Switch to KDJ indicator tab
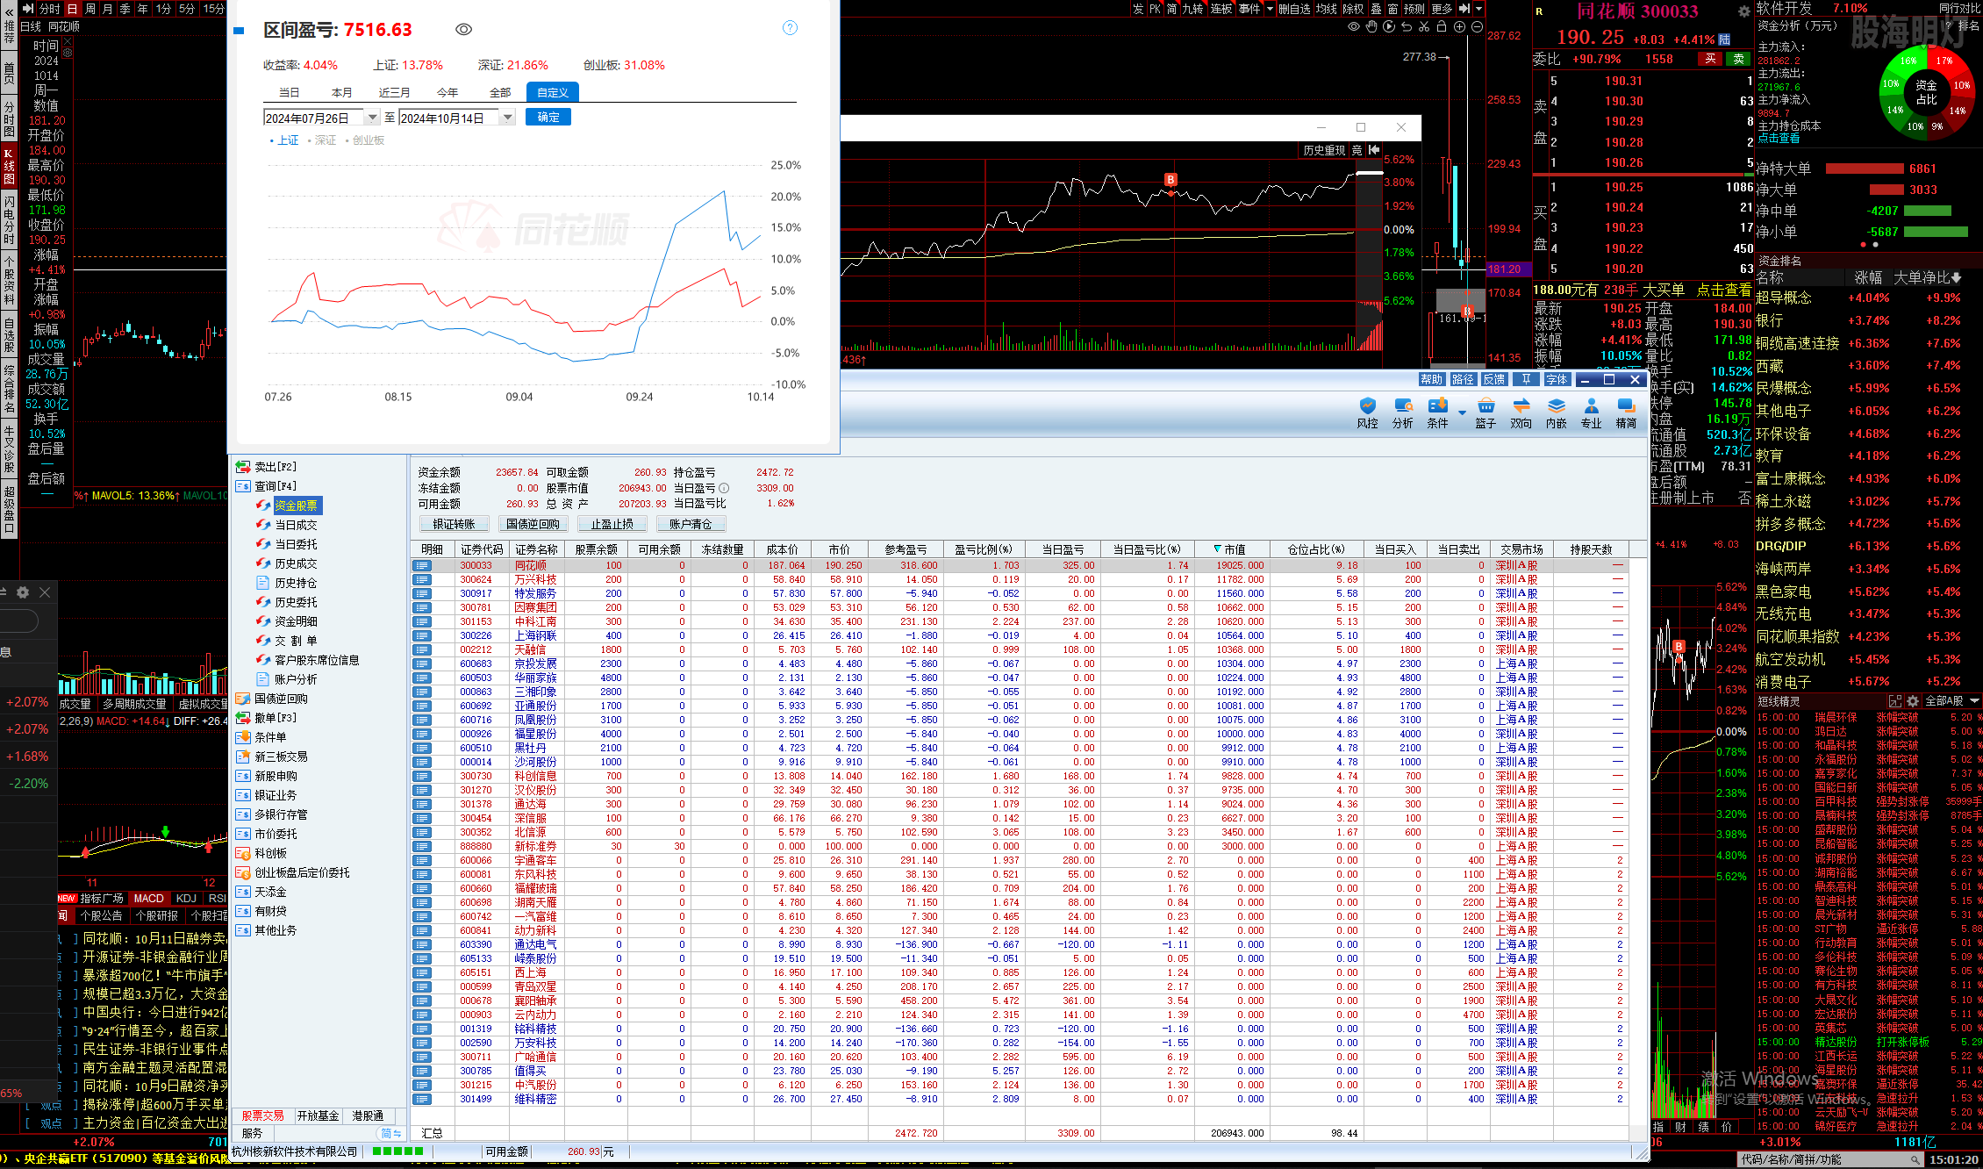The width and height of the screenshot is (1983, 1169). 186,898
